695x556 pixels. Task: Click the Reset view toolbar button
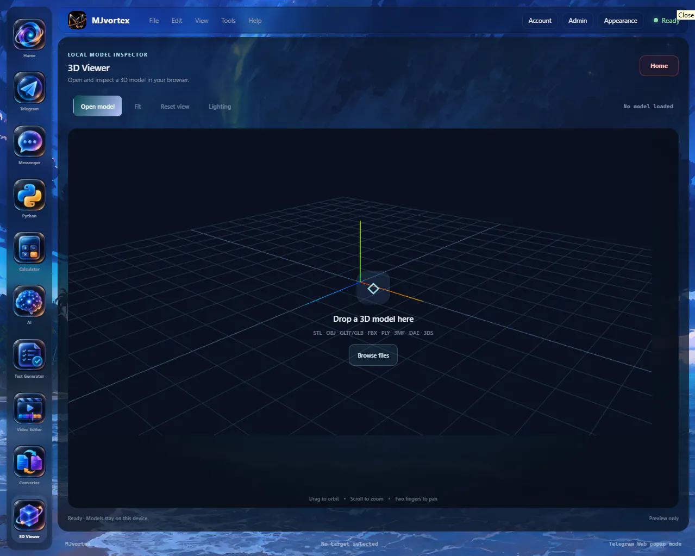[x=175, y=107]
